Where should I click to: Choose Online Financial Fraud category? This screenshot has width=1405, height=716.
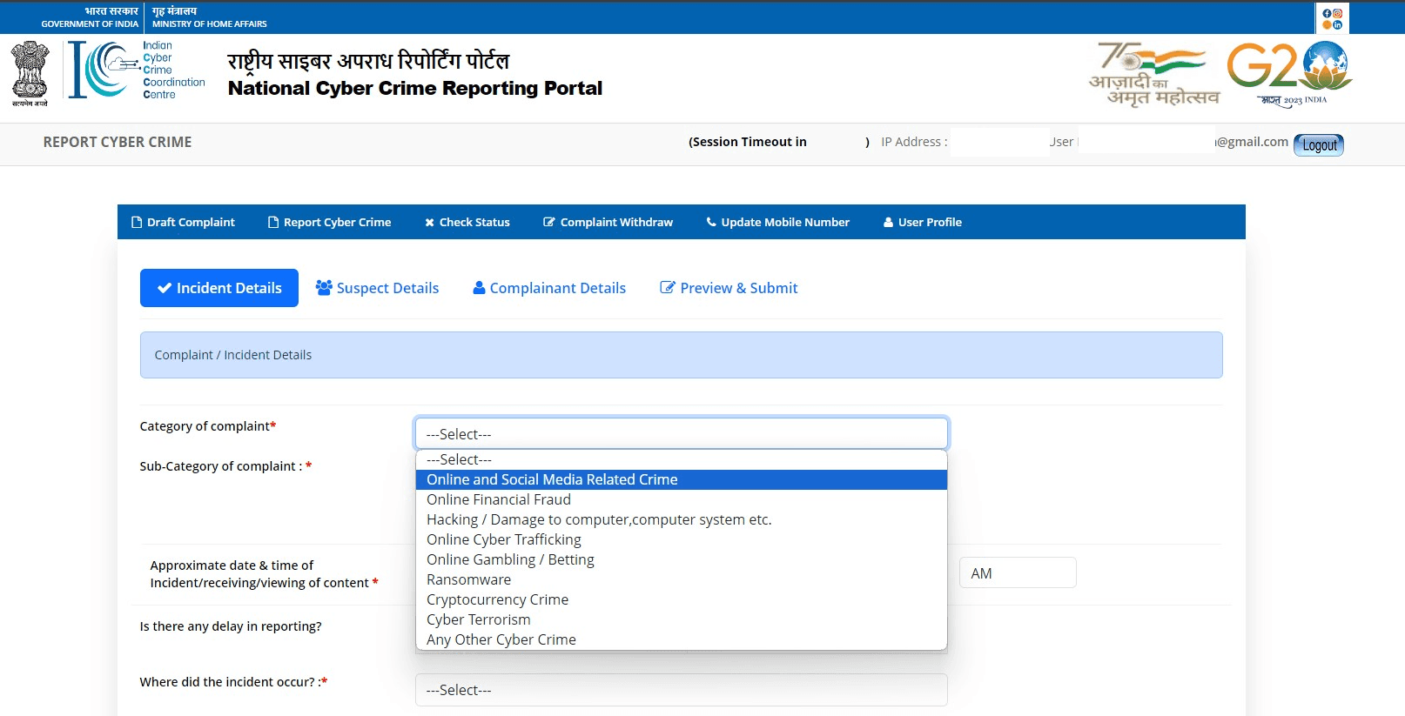(682, 499)
